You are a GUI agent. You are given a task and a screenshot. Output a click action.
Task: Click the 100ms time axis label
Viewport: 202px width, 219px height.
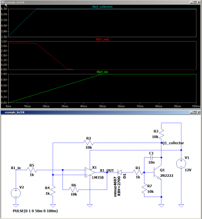coord(196,106)
